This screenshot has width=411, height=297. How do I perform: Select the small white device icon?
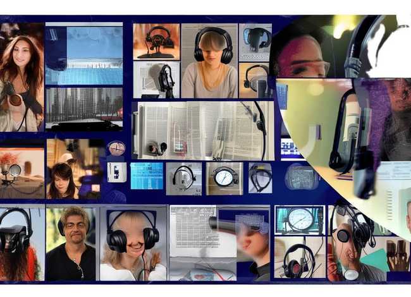[116, 172]
